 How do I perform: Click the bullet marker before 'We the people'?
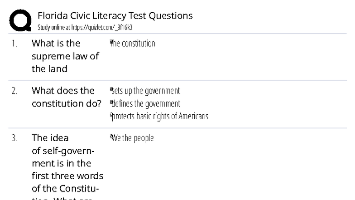[111, 136]
